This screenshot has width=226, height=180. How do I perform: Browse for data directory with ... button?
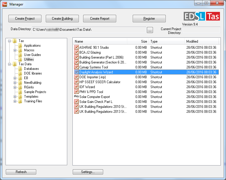pyautogui.click(x=150, y=30)
